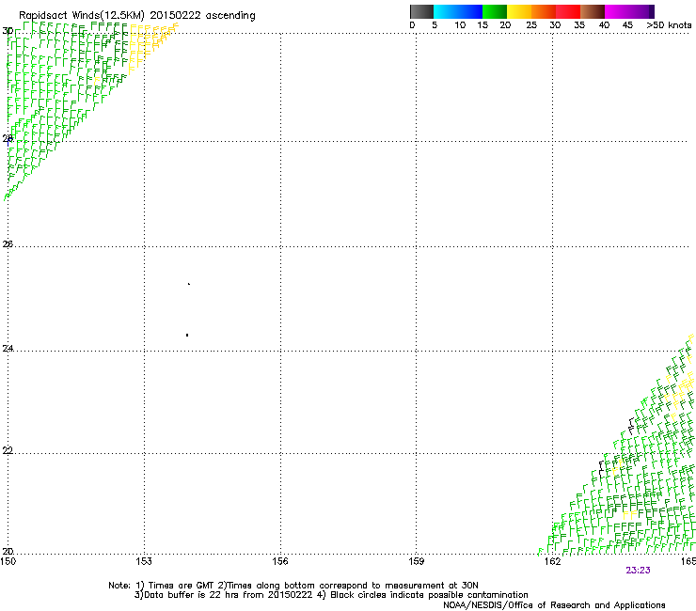
Task: Click latitude label '24' on left axis
Action: [x=8, y=349]
